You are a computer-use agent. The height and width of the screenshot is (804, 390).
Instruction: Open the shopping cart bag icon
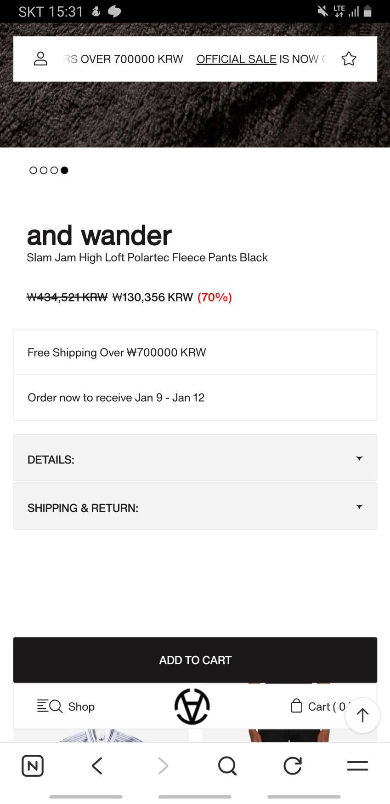(x=296, y=706)
